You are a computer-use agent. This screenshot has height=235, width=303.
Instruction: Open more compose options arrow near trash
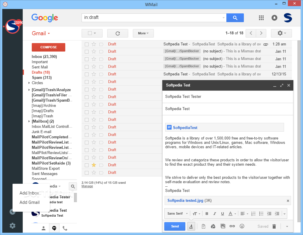287,227
